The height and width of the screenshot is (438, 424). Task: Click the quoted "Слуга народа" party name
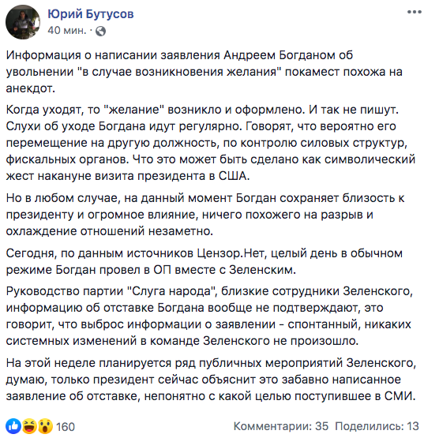[x=172, y=291]
